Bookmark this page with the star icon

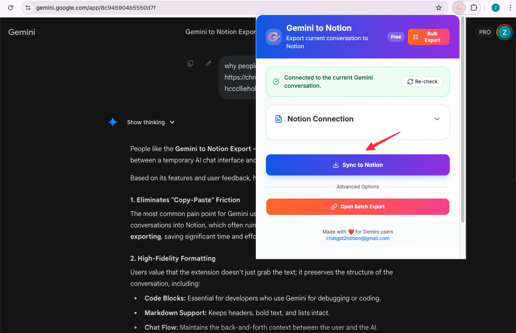438,8
